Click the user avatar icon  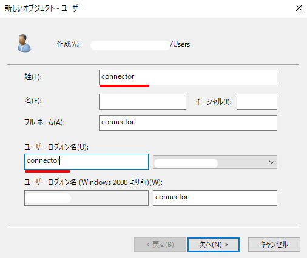coord(24,43)
